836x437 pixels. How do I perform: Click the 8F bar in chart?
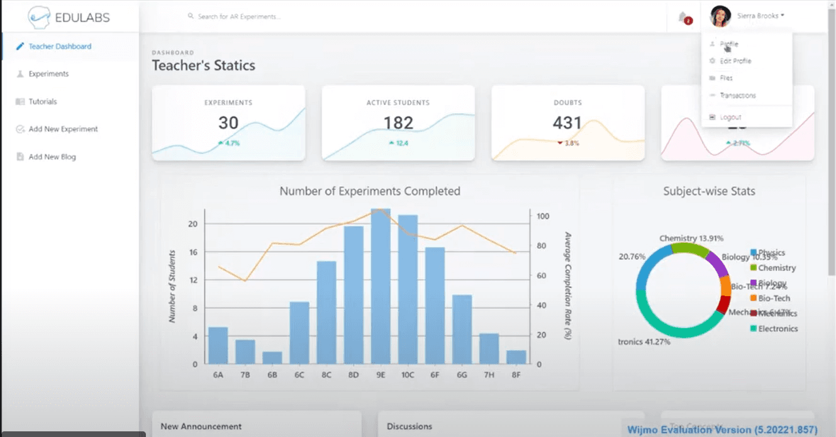point(516,357)
